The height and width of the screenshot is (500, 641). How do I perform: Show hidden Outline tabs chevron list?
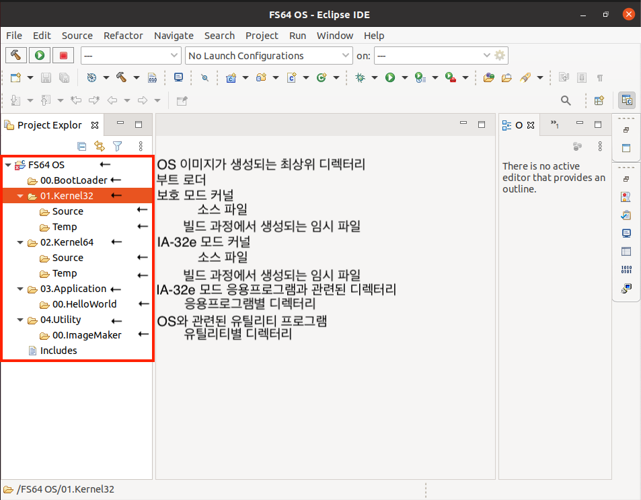pyautogui.click(x=554, y=124)
